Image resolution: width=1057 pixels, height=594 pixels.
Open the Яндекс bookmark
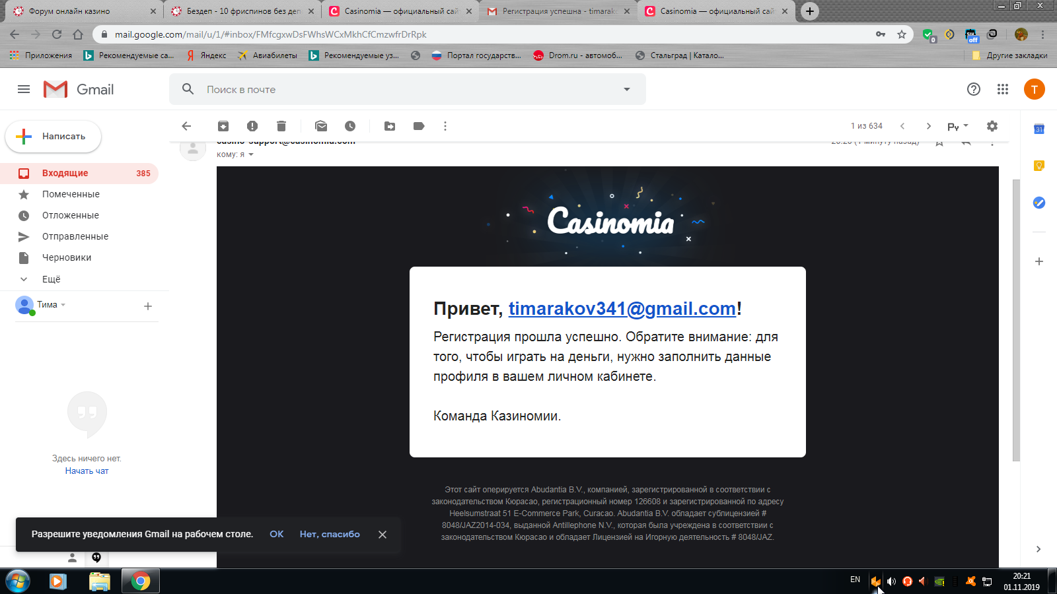(206, 55)
